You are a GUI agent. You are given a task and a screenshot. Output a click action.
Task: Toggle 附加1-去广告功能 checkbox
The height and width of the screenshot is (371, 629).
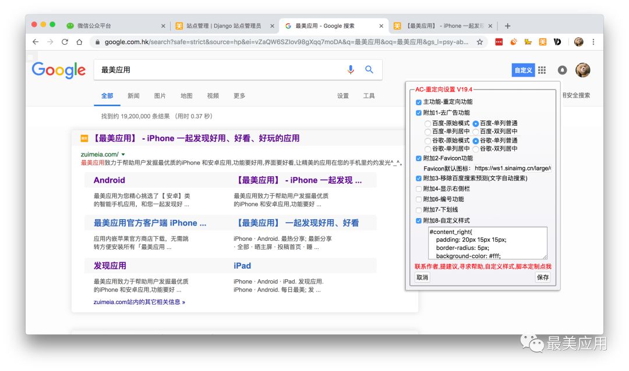[418, 113]
